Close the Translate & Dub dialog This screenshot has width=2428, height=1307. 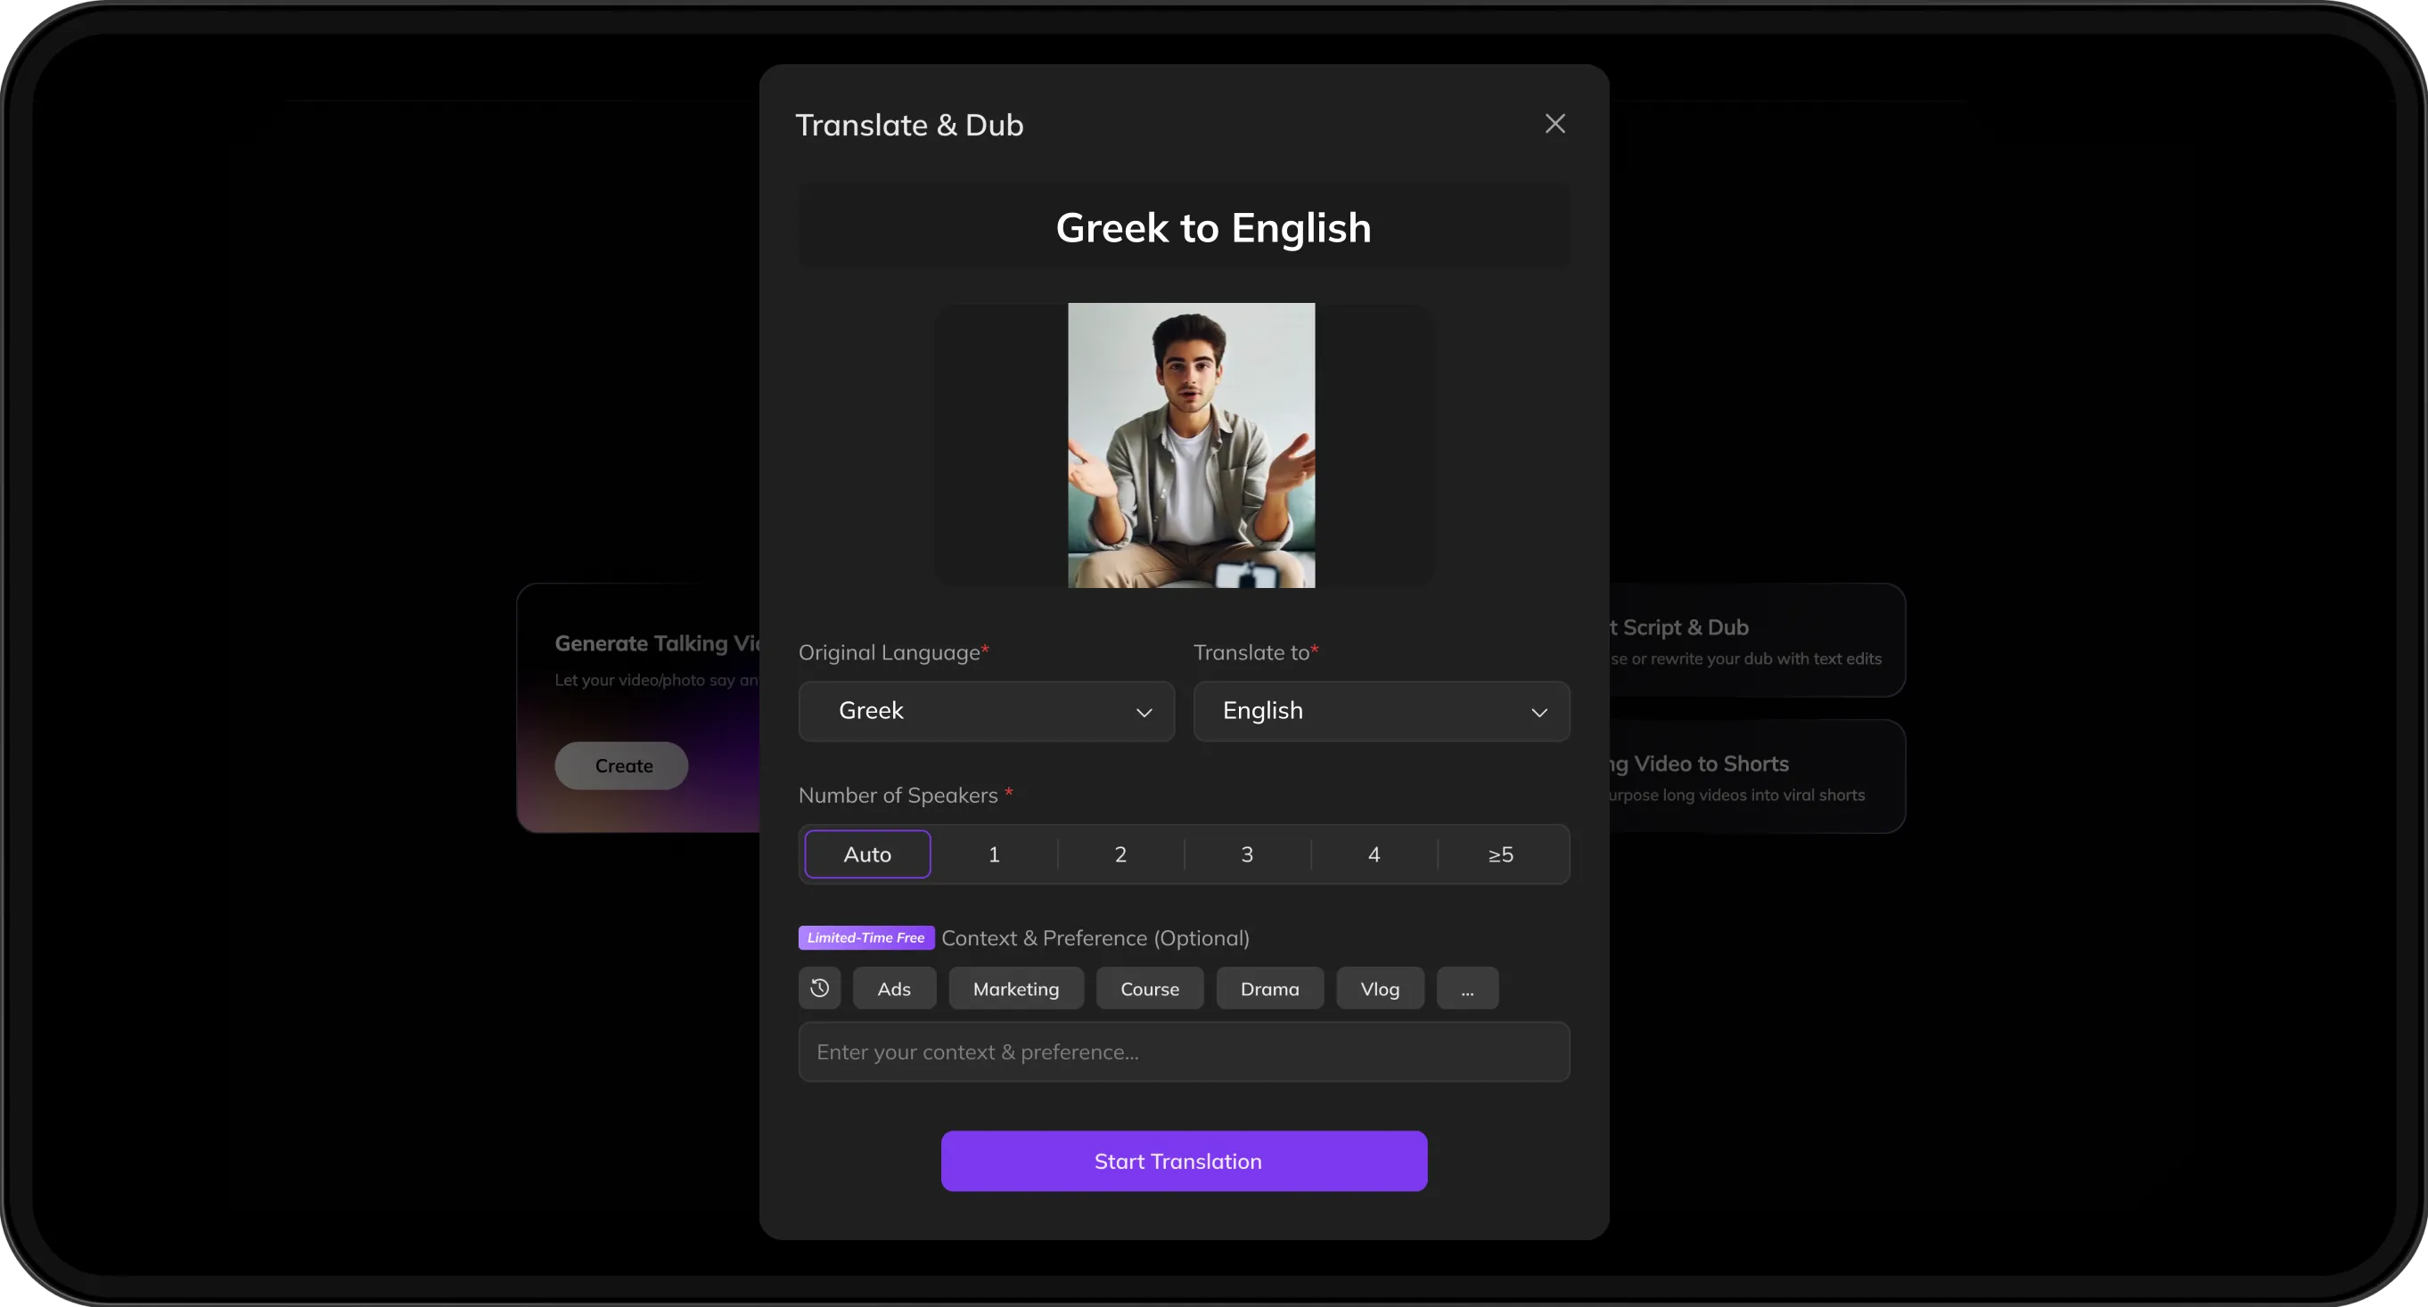pyautogui.click(x=1554, y=124)
